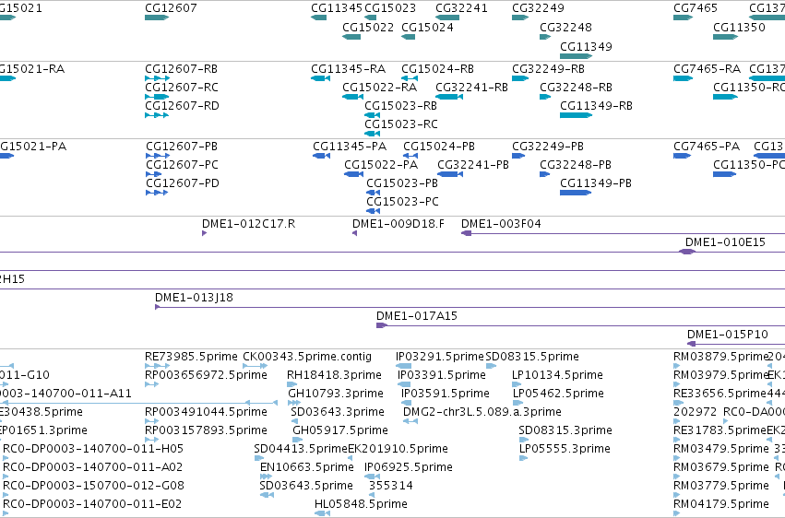The height and width of the screenshot is (518, 785).
Task: Select the CG12607 gene label
Action: tap(171, 8)
